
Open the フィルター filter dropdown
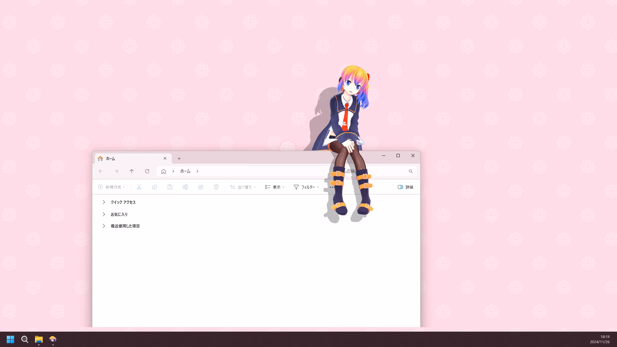306,187
